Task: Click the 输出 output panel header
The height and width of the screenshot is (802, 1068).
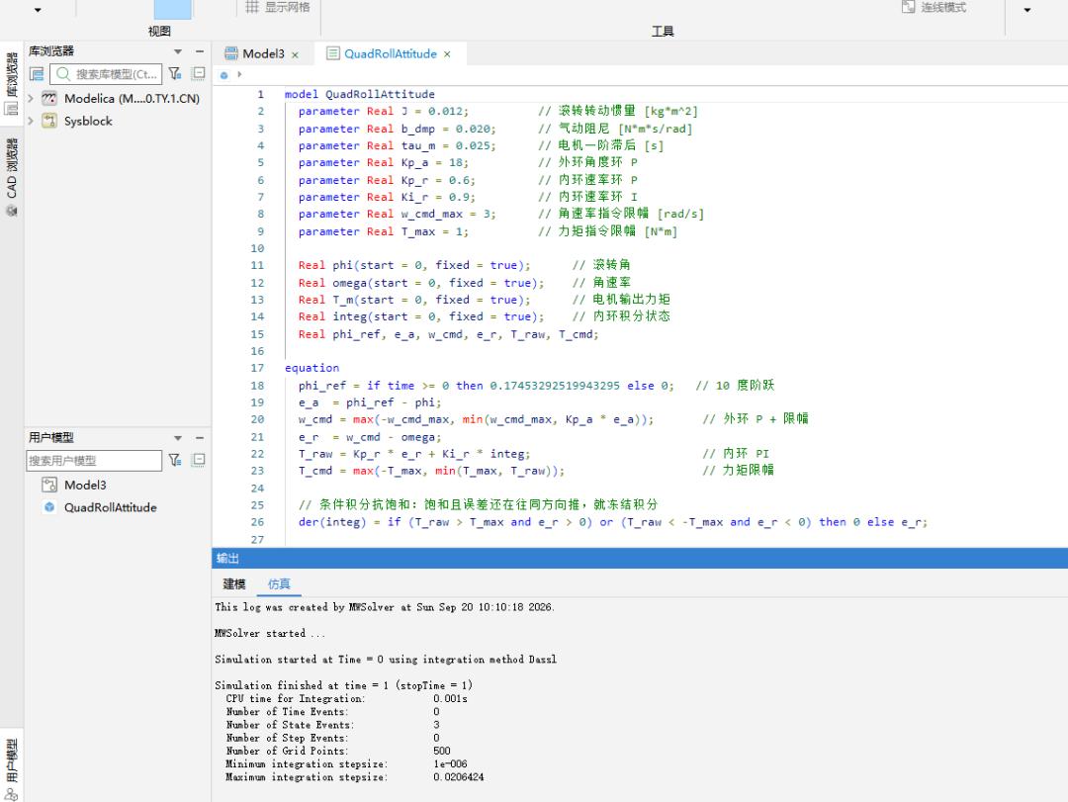Action: click(640, 558)
